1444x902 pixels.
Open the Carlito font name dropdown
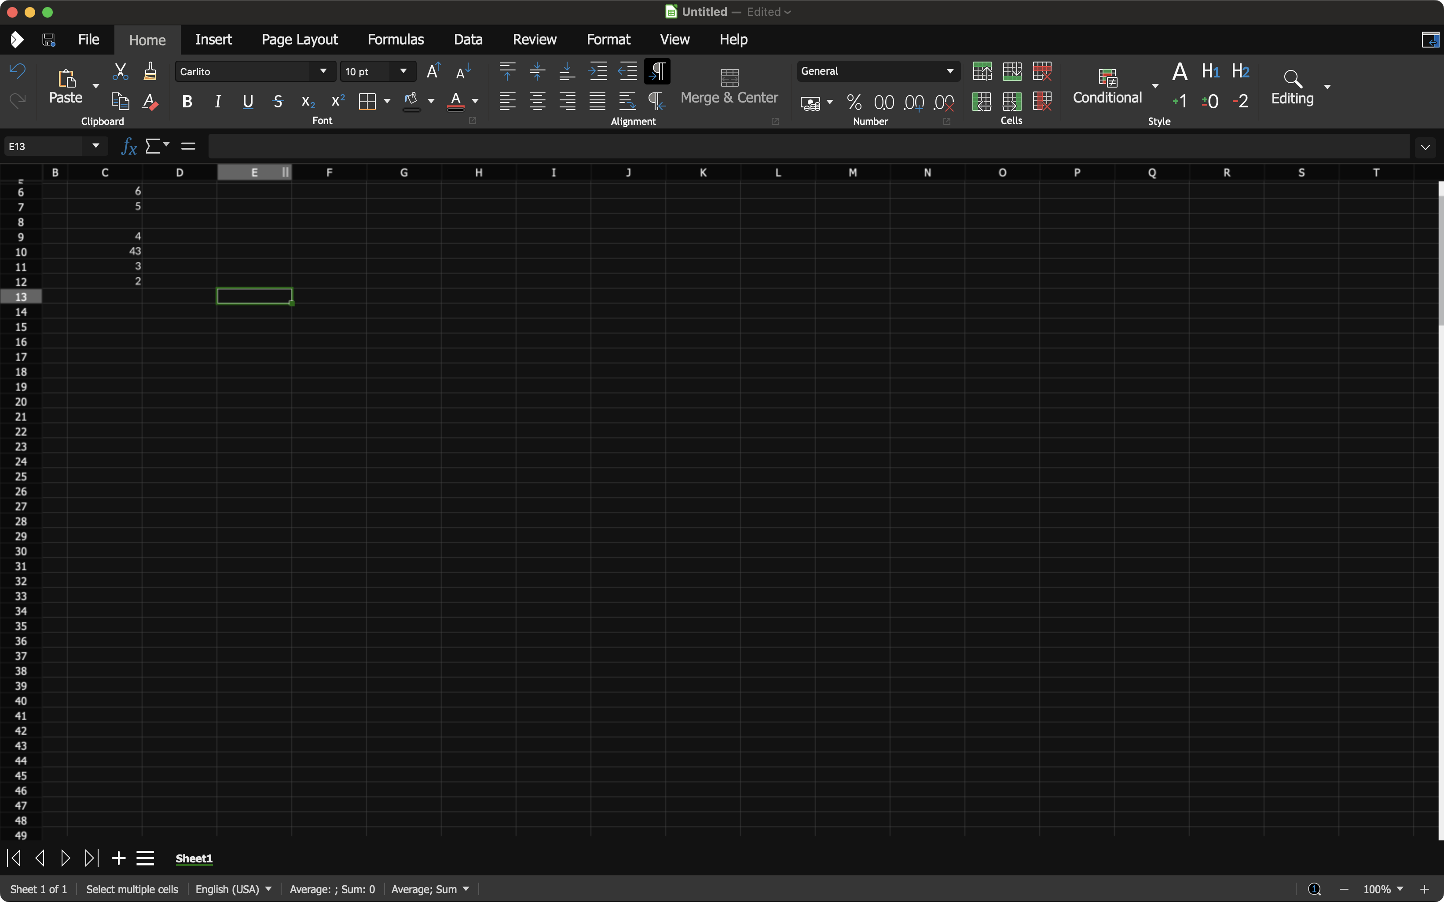pyautogui.click(x=323, y=71)
